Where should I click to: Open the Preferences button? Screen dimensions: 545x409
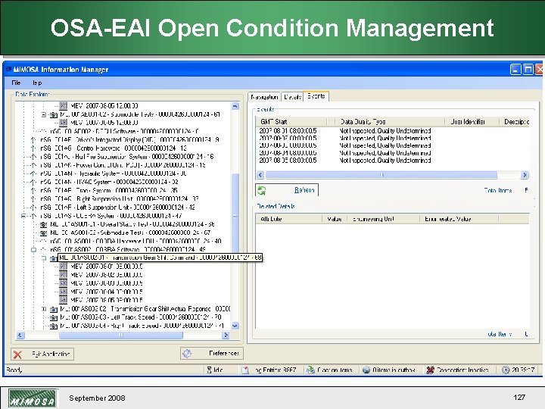[212, 354]
